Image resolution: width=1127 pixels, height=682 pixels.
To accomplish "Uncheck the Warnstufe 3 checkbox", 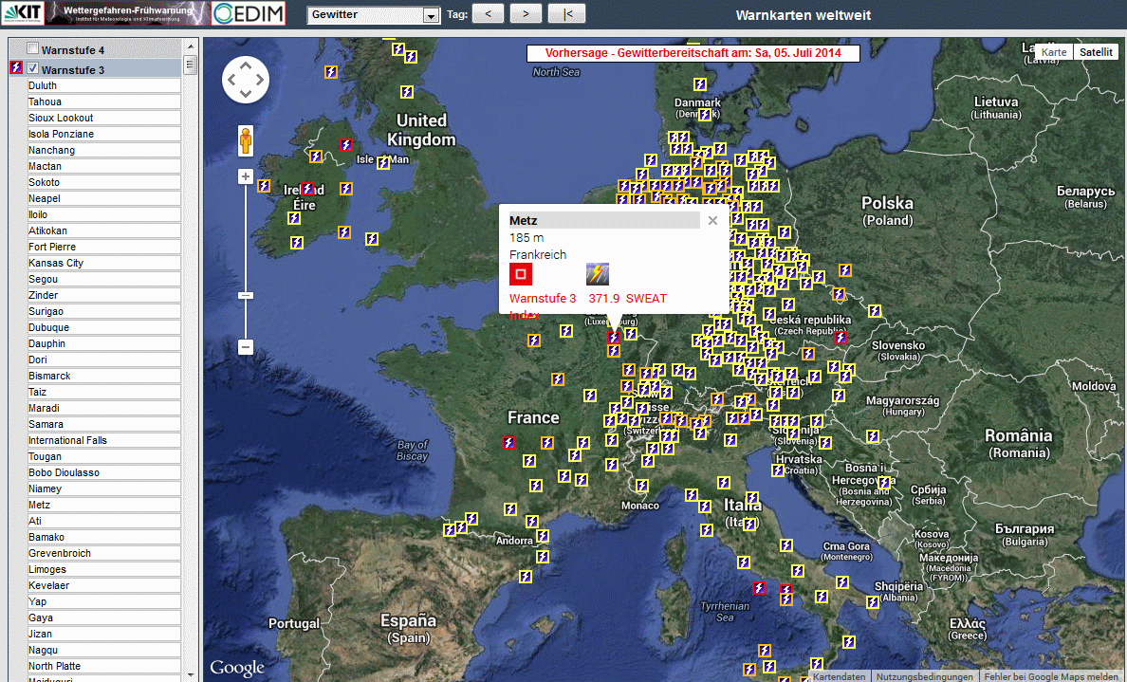I will (x=32, y=69).
